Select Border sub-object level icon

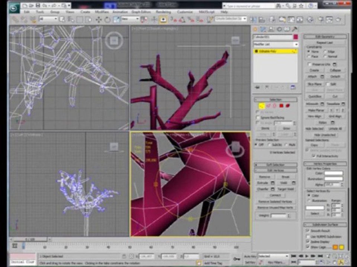(x=274, y=106)
